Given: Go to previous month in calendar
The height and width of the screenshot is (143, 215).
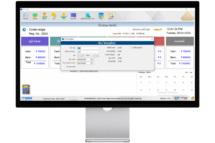Looking at the screenshot, I should (x=187, y=72).
